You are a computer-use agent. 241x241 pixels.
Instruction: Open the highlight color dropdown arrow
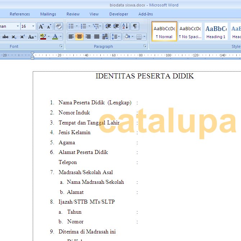click(49, 37)
